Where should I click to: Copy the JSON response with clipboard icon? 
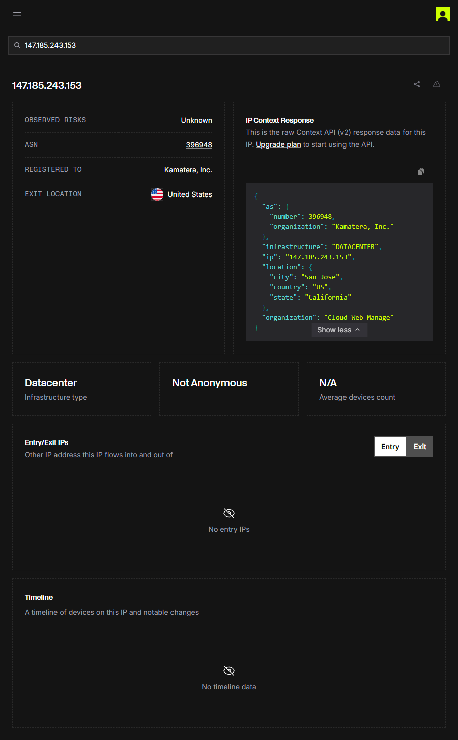421,171
